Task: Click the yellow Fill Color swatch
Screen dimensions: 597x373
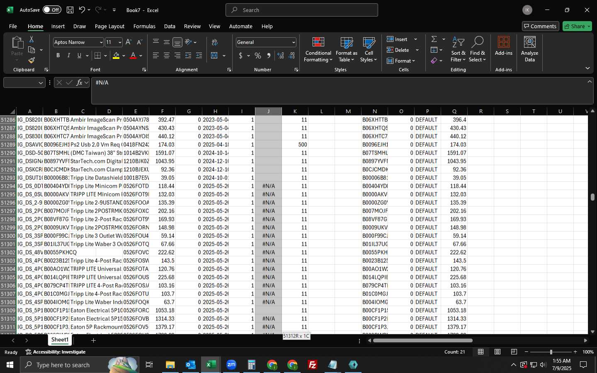Action: coord(116,56)
